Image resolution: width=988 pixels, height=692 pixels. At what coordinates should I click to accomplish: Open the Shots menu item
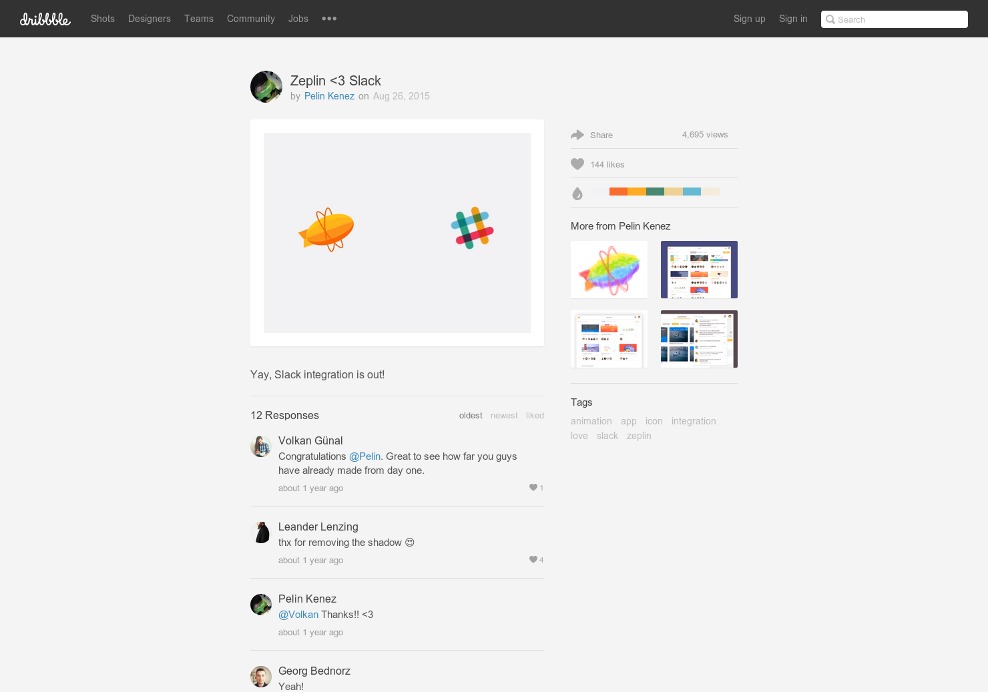pos(102,19)
